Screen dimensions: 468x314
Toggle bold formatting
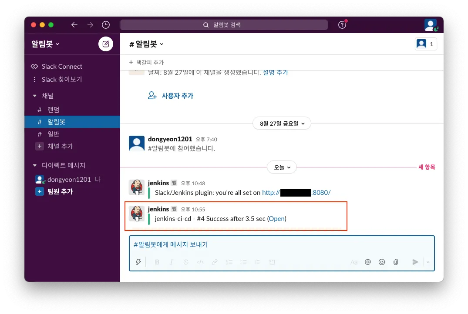click(x=157, y=262)
